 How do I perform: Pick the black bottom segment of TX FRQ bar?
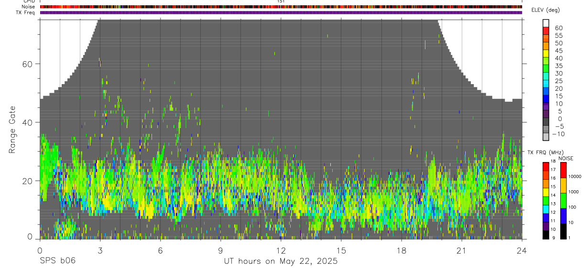tap(545, 235)
